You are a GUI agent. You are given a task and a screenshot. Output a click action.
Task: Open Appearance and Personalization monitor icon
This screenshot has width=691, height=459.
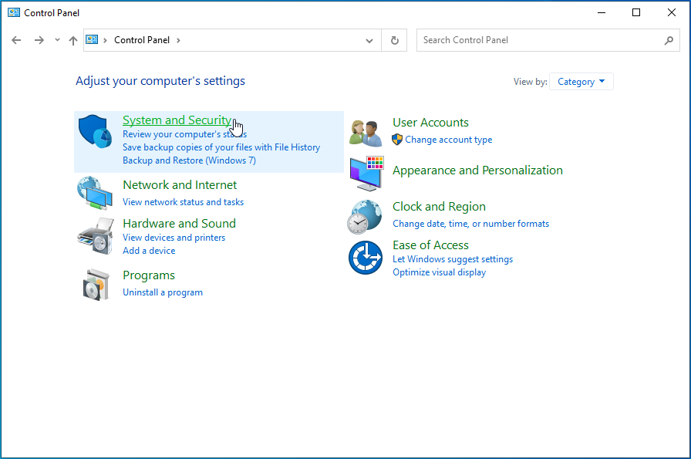click(x=366, y=173)
